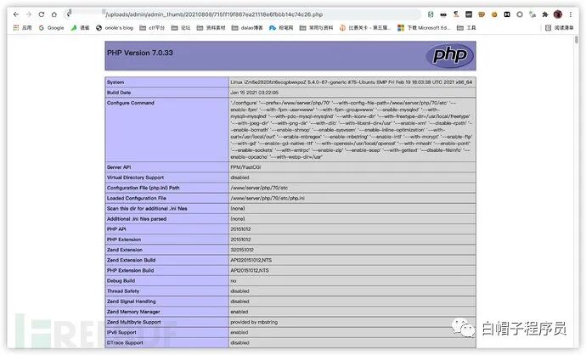
Task: Click the Zend Extension value 320151012
Action: (242, 250)
